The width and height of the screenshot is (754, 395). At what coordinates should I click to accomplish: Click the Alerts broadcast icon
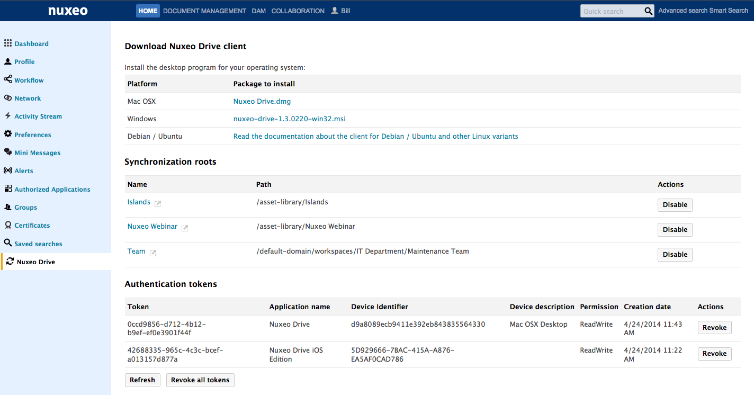pyautogui.click(x=8, y=170)
